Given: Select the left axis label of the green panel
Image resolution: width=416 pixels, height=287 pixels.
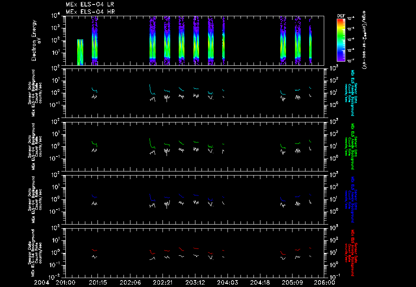Looking at the screenshot, I should (35, 146).
